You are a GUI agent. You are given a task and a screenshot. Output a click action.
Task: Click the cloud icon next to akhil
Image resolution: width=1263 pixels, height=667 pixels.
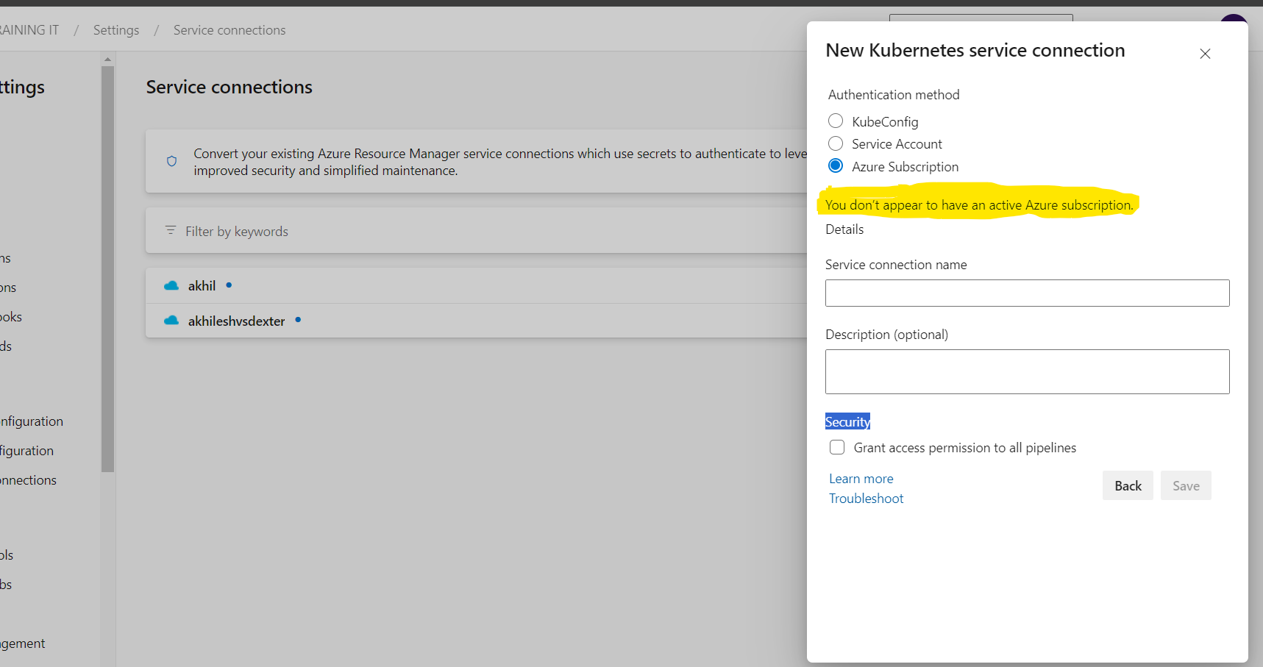[171, 285]
